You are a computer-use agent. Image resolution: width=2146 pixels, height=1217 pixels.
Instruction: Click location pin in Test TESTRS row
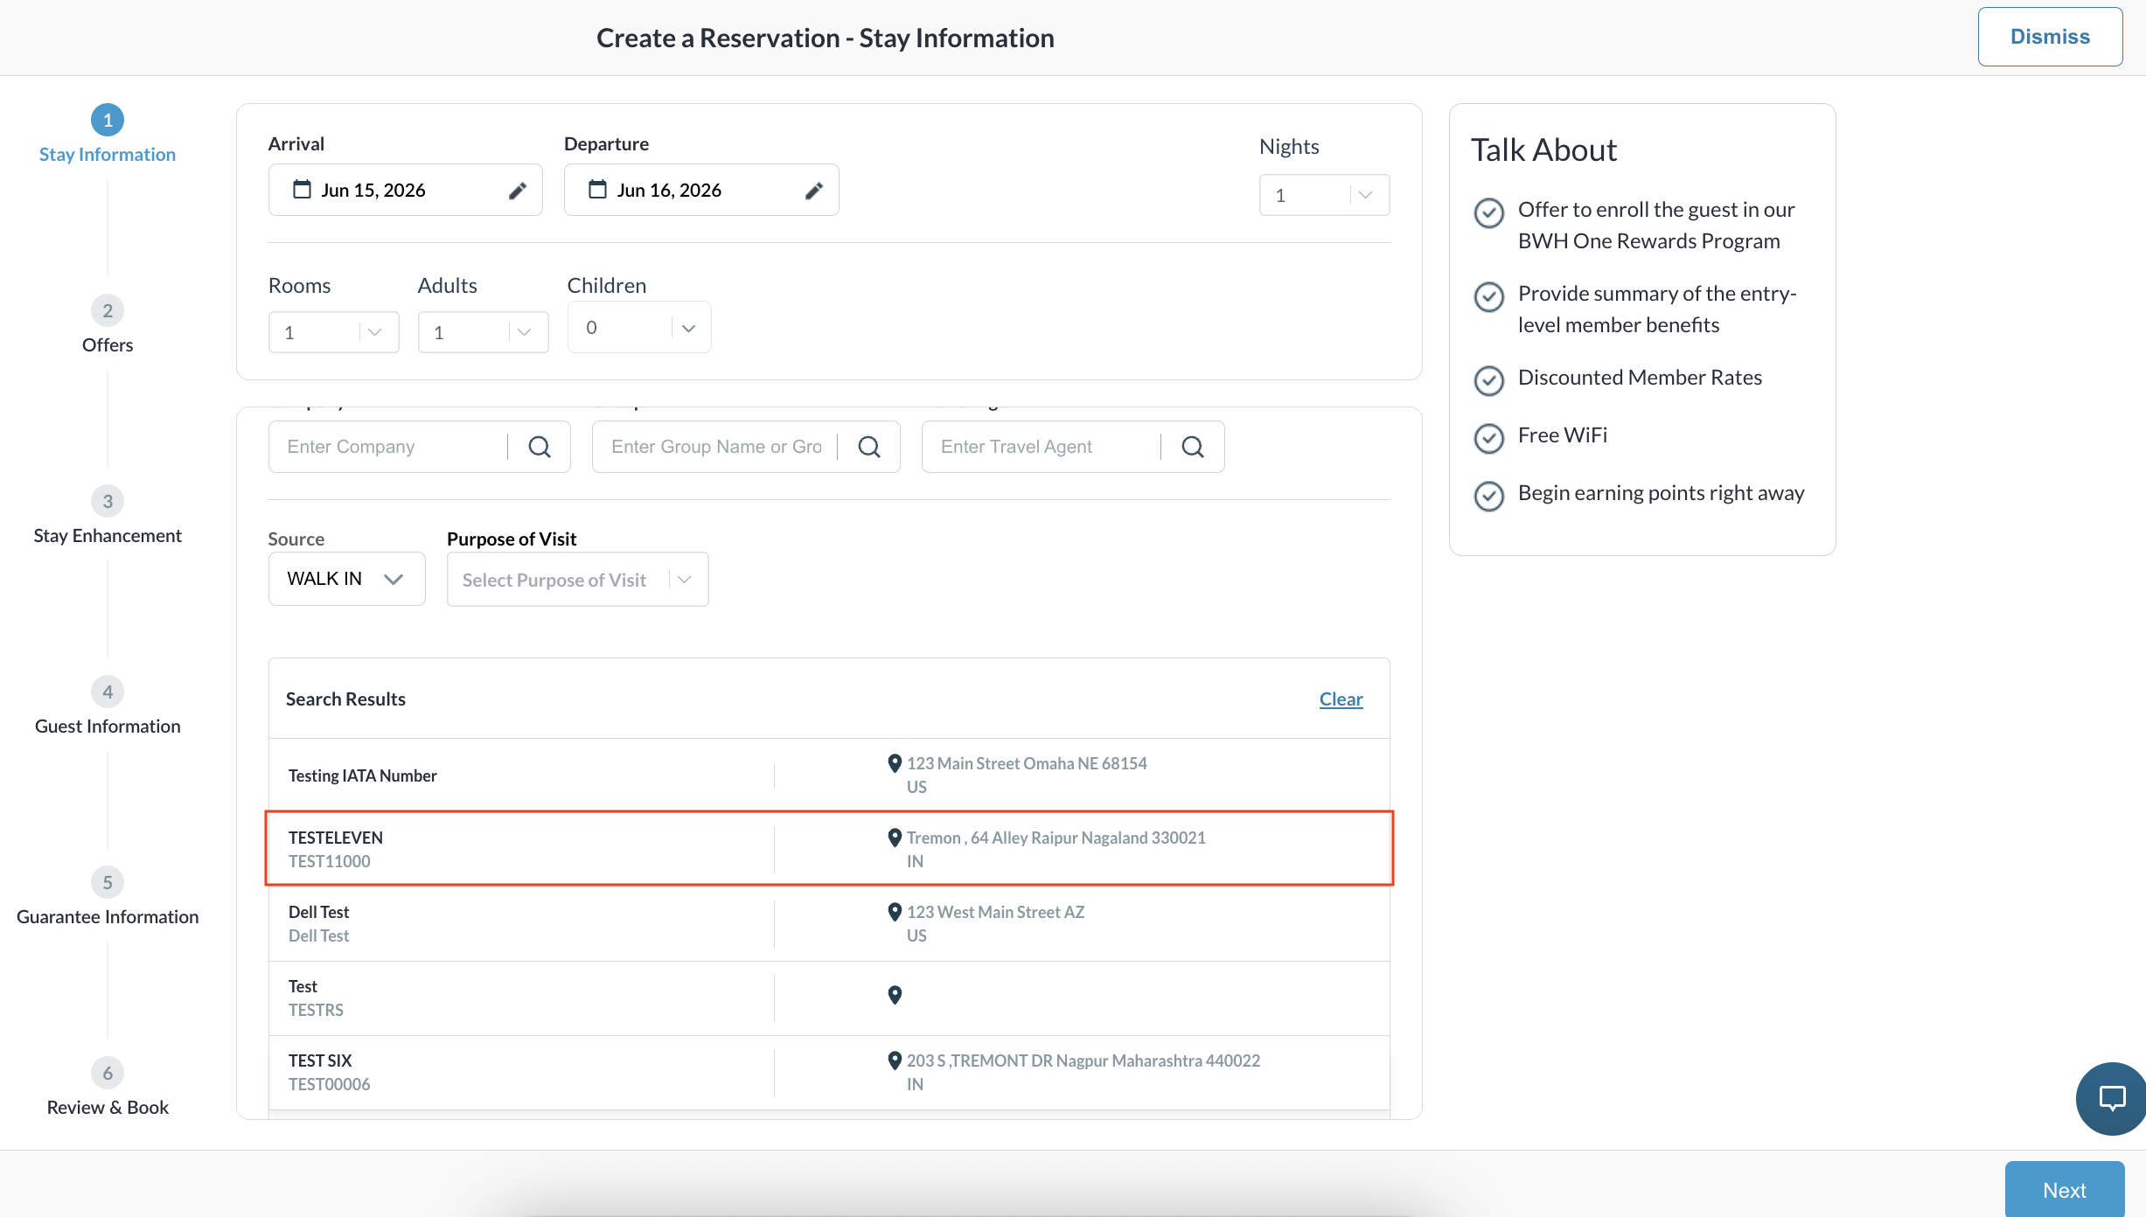[895, 995]
